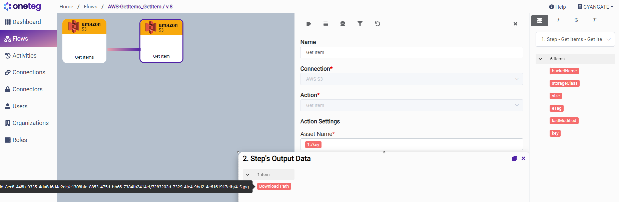The height and width of the screenshot is (202, 619).
Task: Click the run step play icon
Action: click(x=308, y=24)
